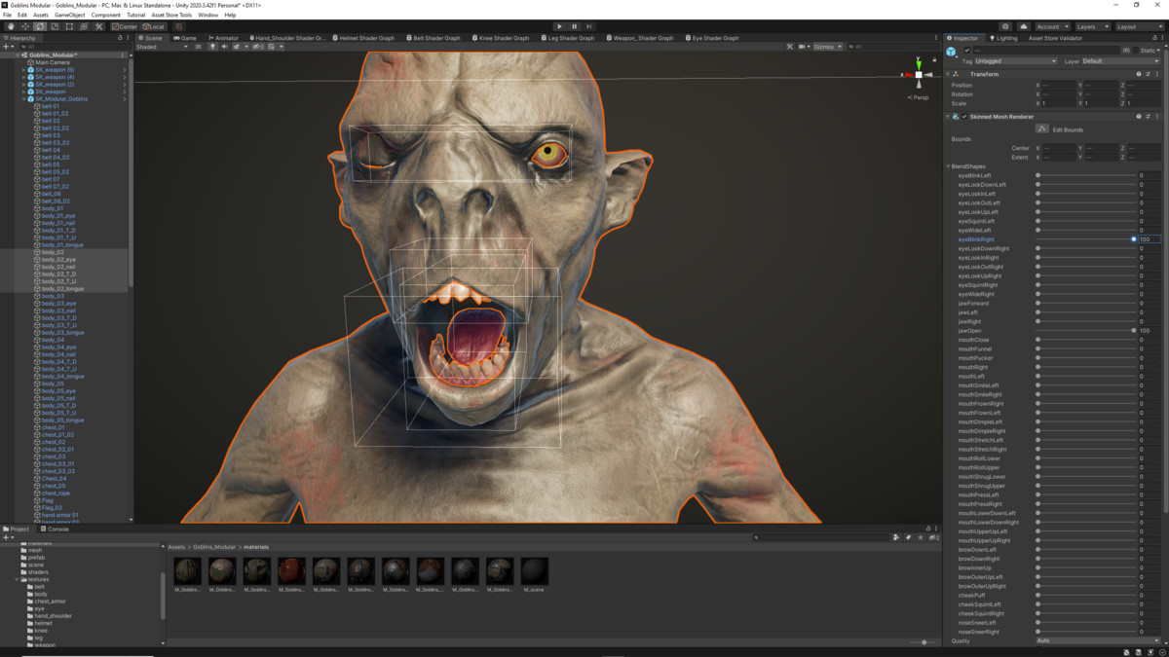Select body_02_tongue in Hierarchy

63,288
